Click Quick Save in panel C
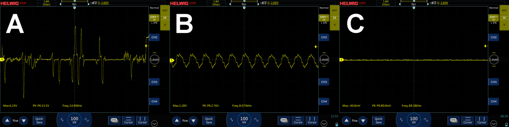Screen dimensions: 509x127 pyautogui.click(x=378, y=120)
